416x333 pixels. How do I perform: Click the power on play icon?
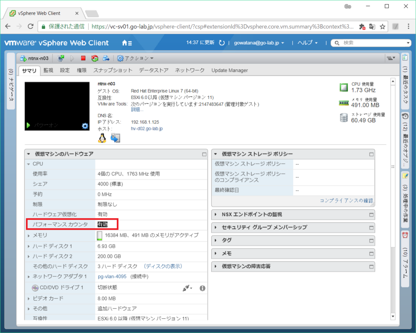72,58
